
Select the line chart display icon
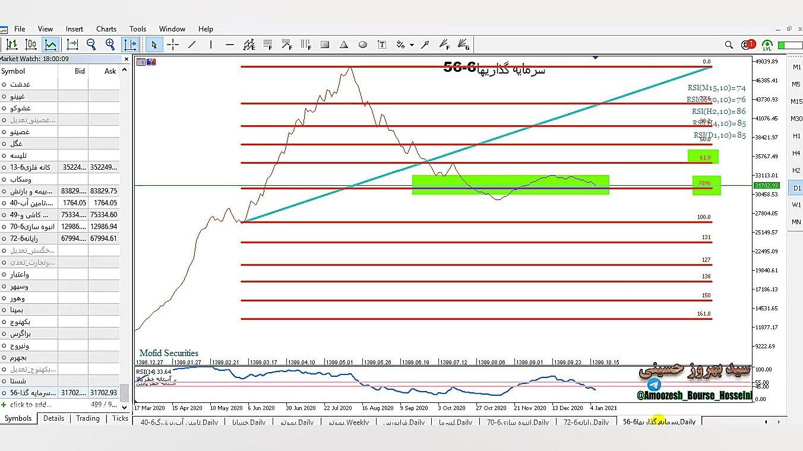(50, 45)
